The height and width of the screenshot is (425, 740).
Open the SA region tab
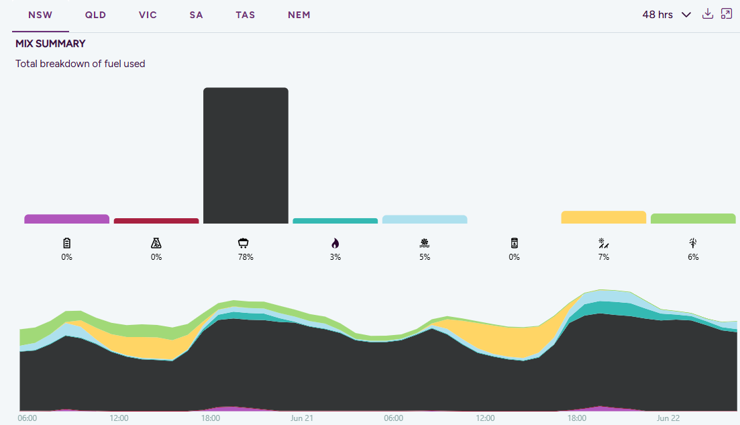tap(197, 15)
